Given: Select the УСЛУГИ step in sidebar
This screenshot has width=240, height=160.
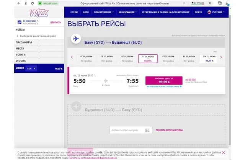Looking at the screenshot, I should pyautogui.click(x=21, y=55).
